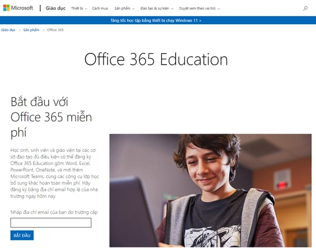Expand the Thiết bị dropdown menu
This screenshot has width=316, height=248.
[79, 8]
